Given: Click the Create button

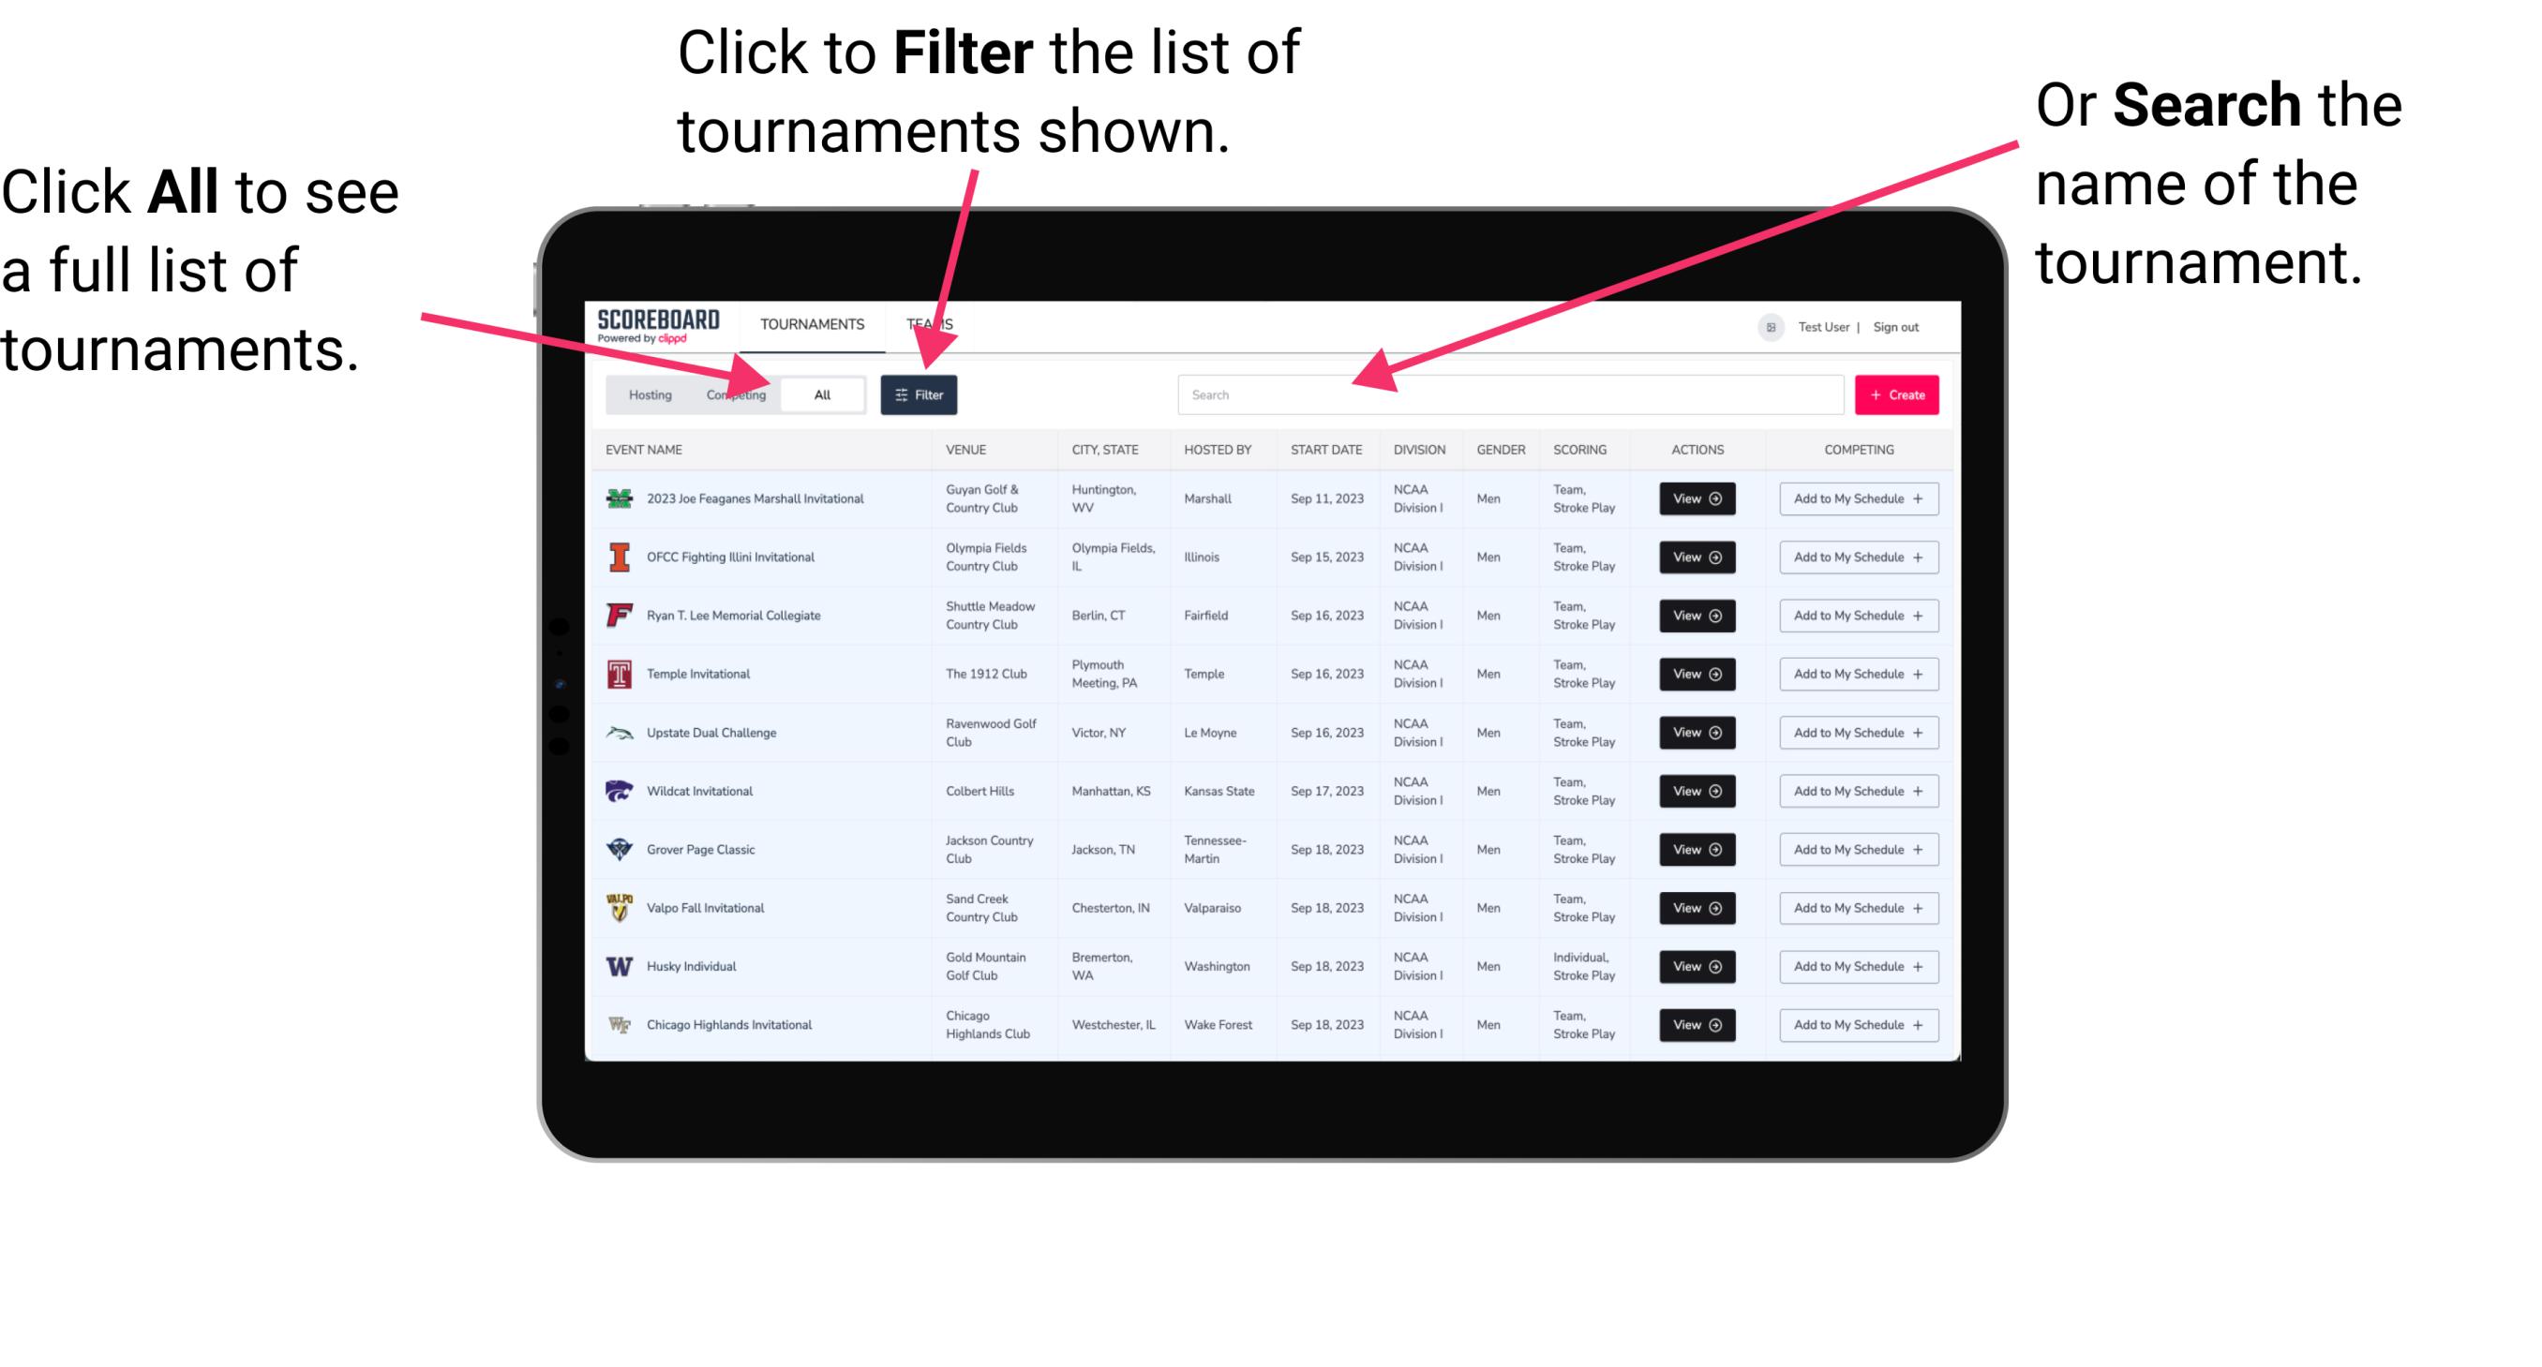Looking at the screenshot, I should pyautogui.click(x=1897, y=394).
